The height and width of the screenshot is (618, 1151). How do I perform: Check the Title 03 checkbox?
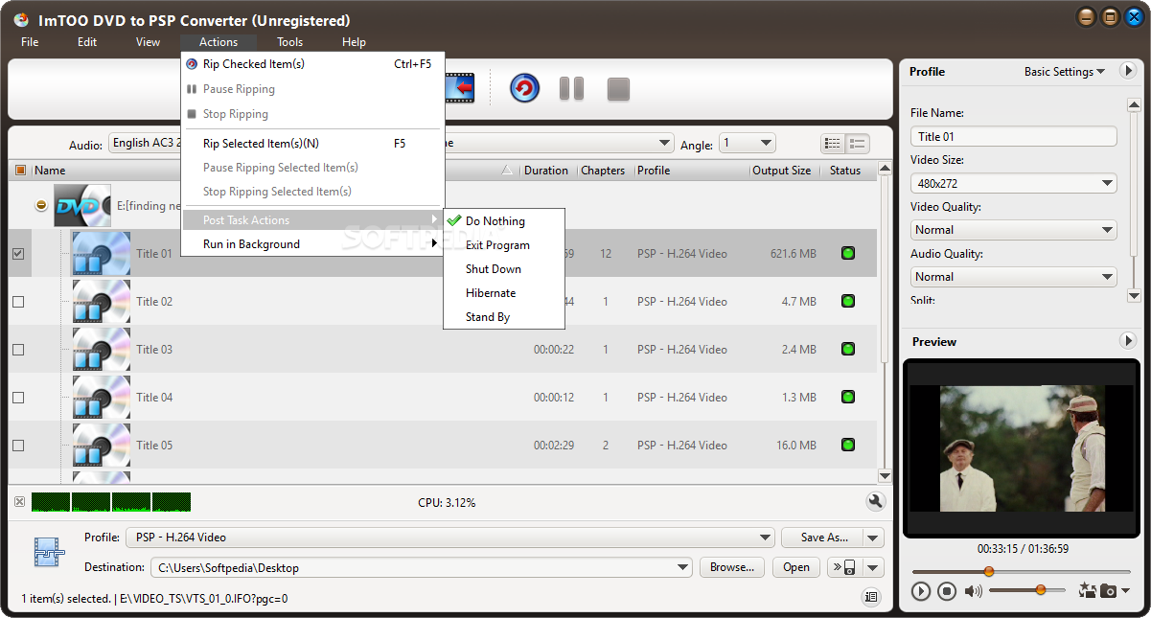click(18, 350)
